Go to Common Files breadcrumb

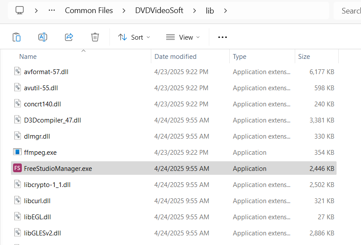(89, 10)
